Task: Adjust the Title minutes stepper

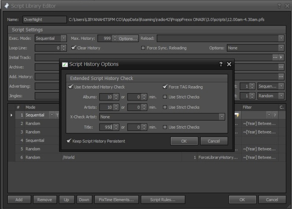Action: click(x=144, y=127)
